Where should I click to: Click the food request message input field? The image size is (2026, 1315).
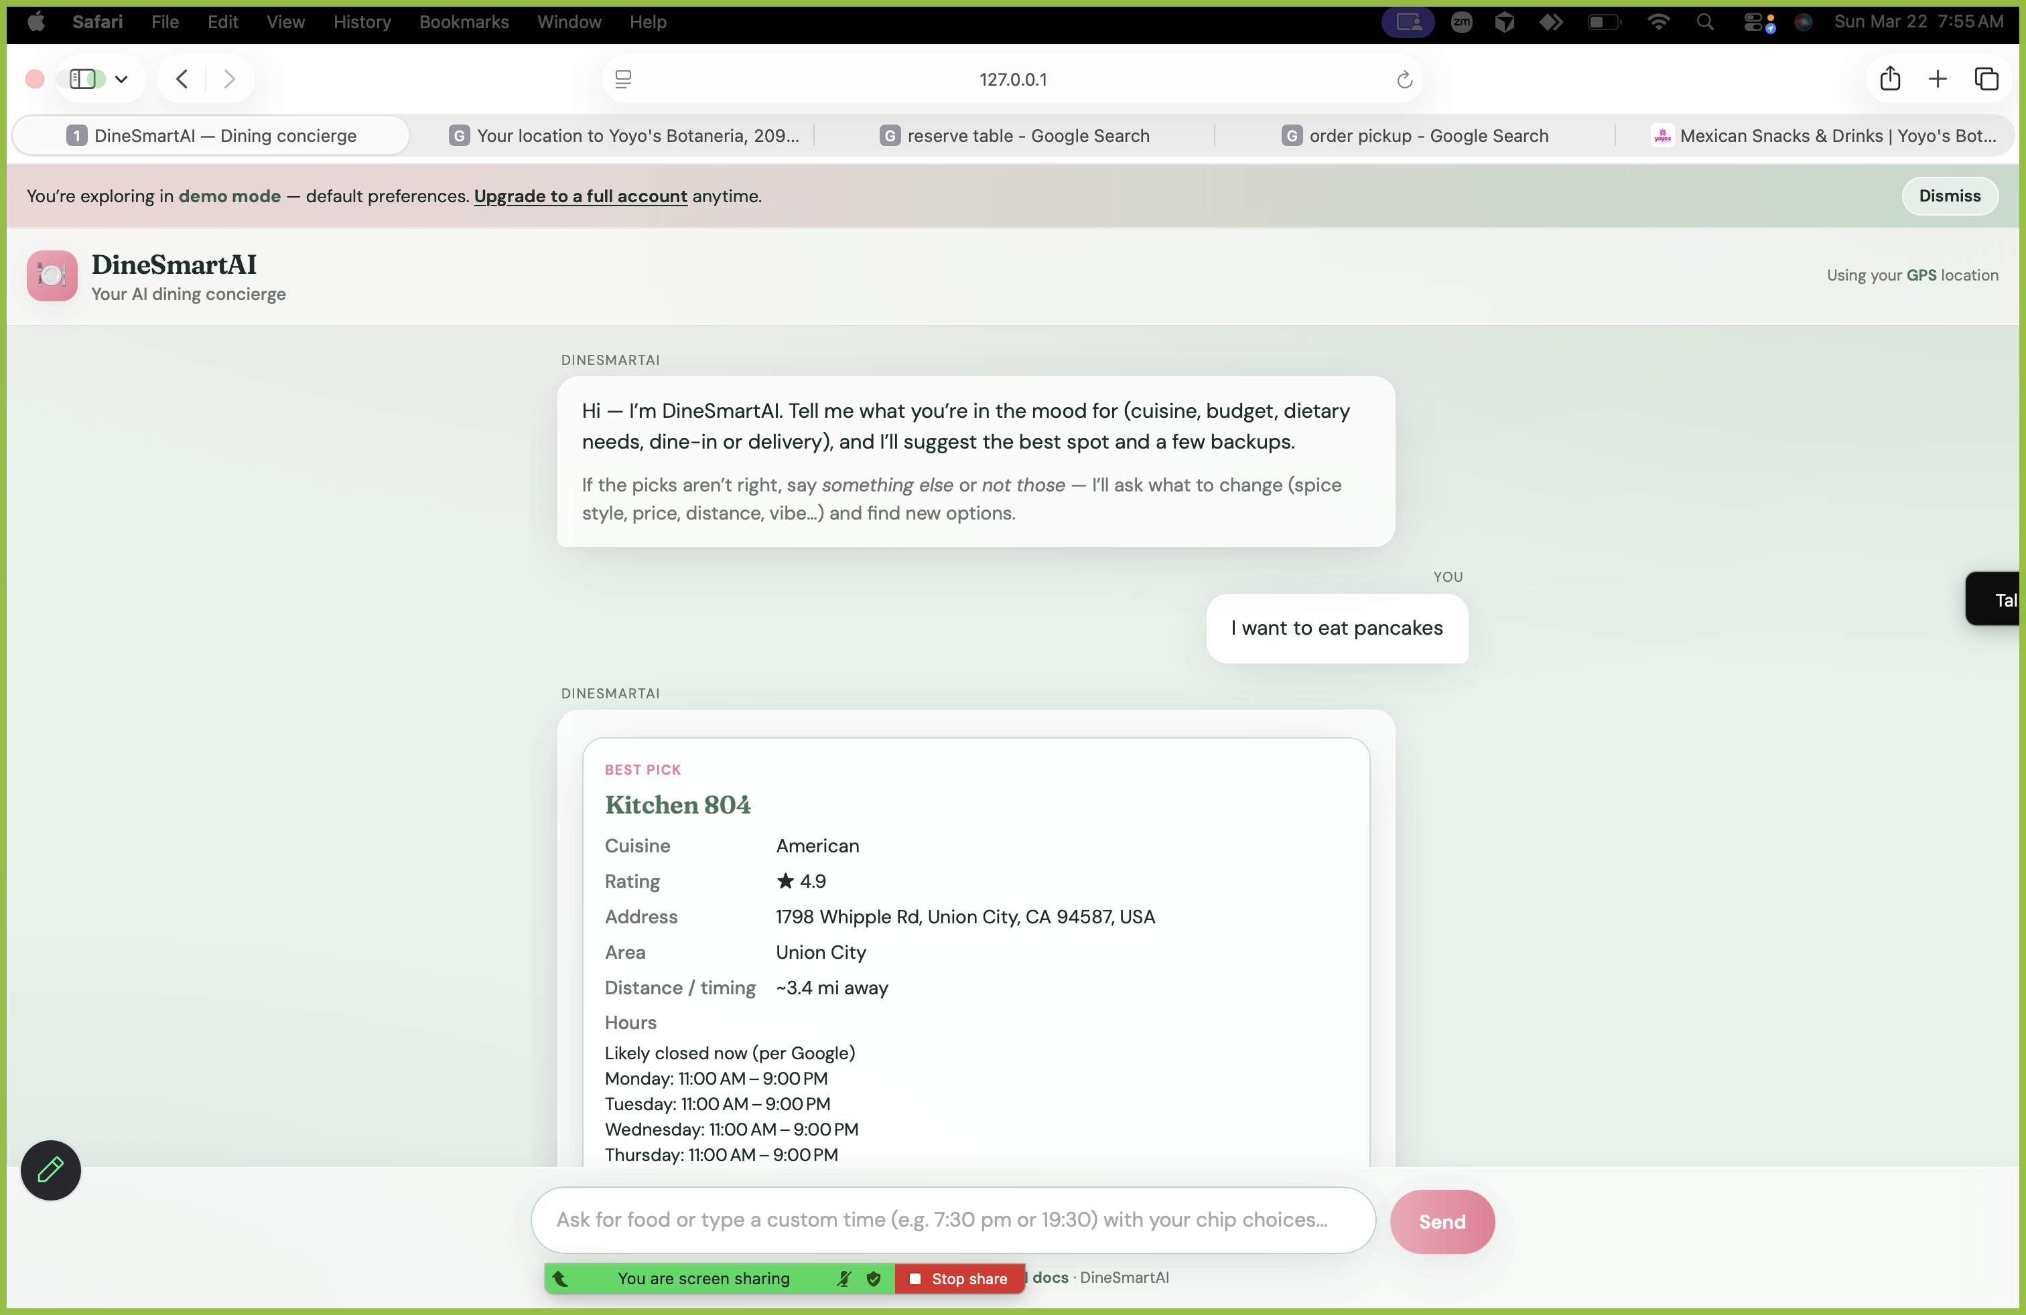tap(953, 1219)
